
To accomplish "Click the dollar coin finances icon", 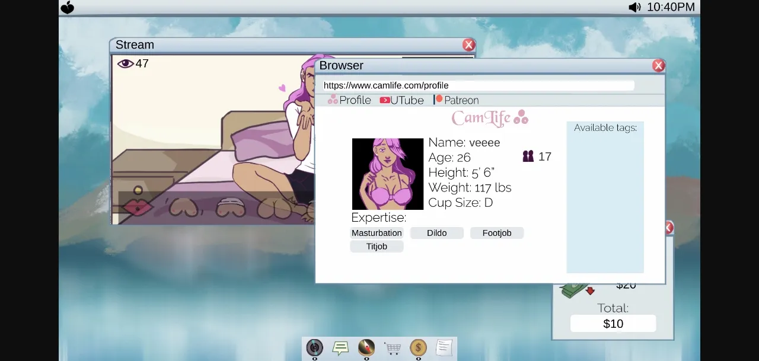I will point(418,347).
